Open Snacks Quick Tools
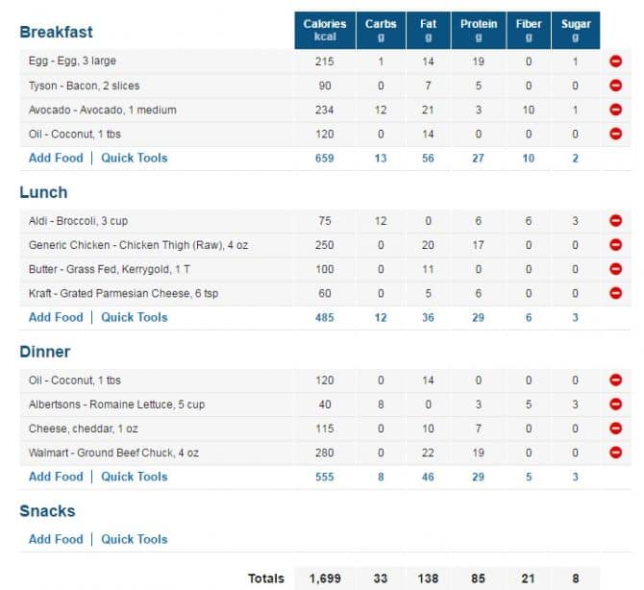644x590 pixels. tap(135, 539)
